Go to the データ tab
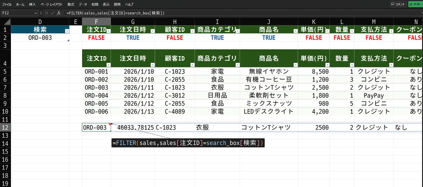Viewport: 423px width, 187px height. (83, 4)
